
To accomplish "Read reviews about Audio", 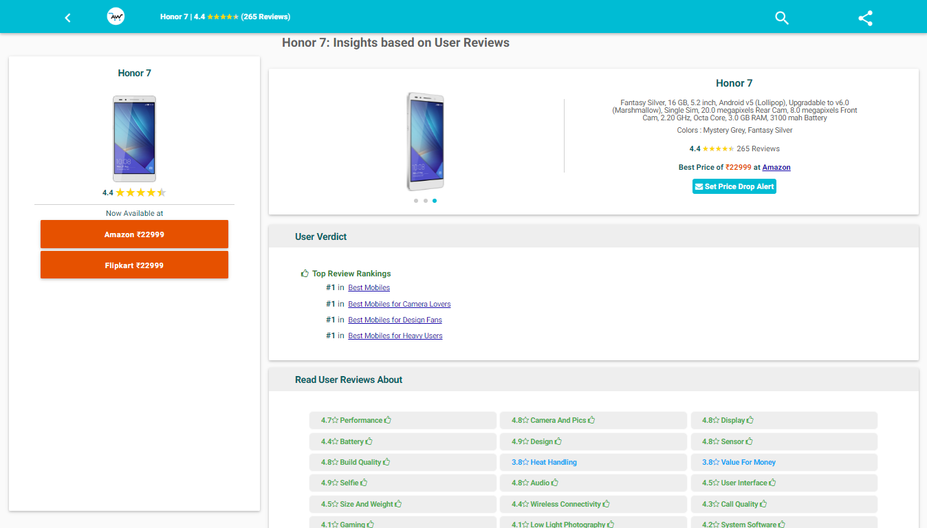I will [x=593, y=483].
